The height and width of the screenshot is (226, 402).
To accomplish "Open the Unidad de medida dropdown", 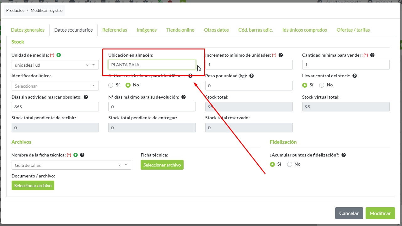I will pyautogui.click(x=94, y=65).
